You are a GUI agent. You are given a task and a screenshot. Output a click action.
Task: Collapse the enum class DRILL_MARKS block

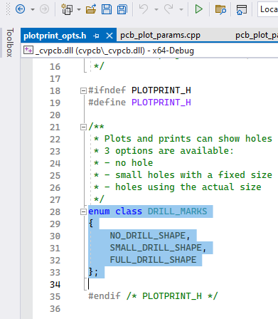(x=83, y=211)
